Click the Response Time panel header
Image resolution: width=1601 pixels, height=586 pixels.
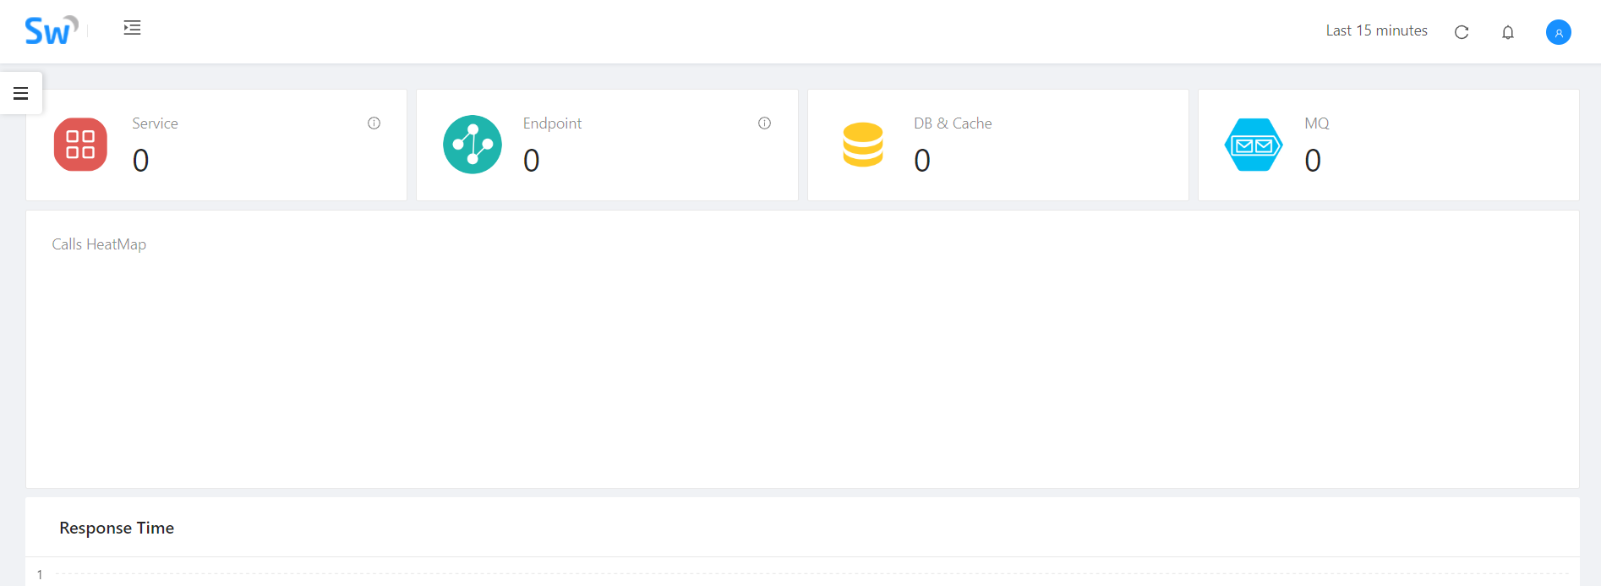(x=117, y=528)
